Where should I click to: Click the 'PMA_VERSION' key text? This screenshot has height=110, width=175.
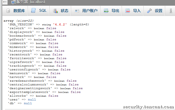pyautogui.click(x=21, y=25)
